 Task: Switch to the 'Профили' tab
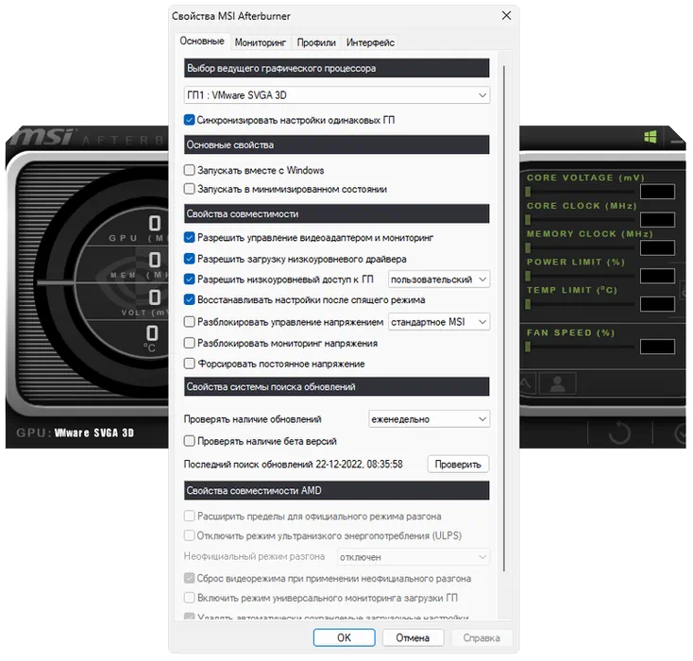tap(316, 42)
